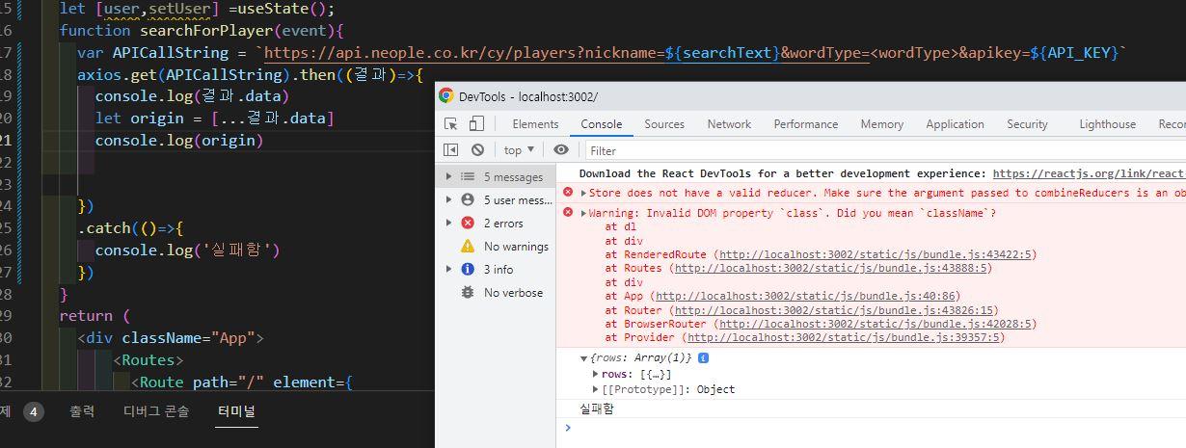The image size is (1186, 448).
Task: Click the blue info icon beside '3 info'
Action: [x=468, y=269]
